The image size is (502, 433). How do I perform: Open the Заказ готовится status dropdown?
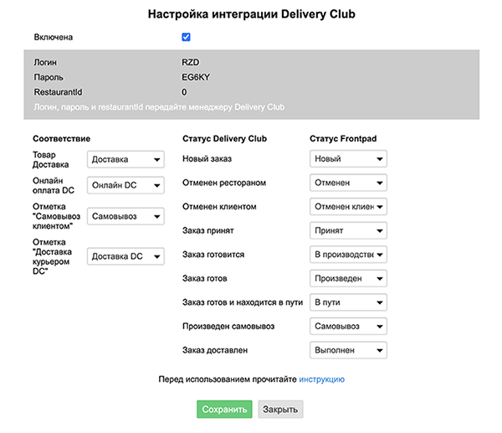[348, 255]
